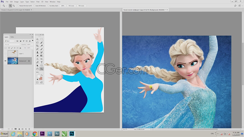Toggle layer filtering on/off switch
This screenshot has width=244, height=137.
coord(32,41)
